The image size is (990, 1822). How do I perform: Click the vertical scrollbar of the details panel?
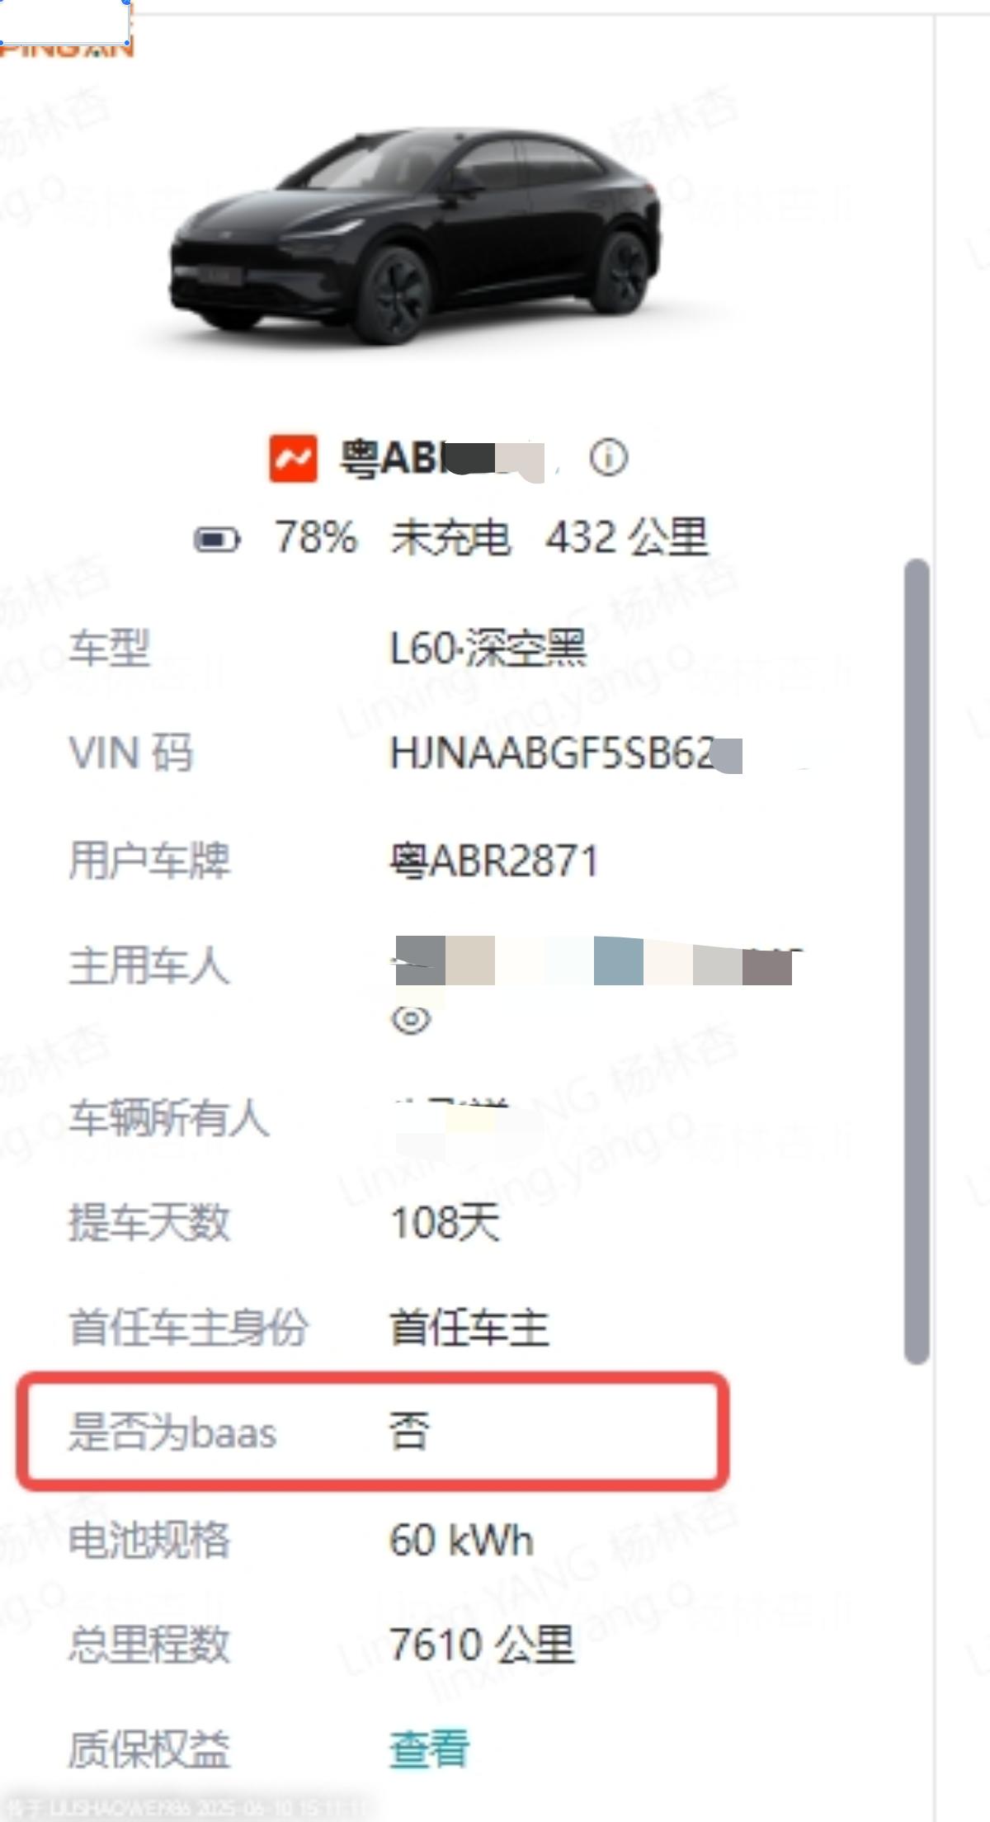[917, 961]
